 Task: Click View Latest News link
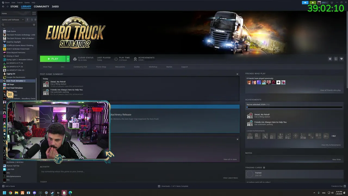[231, 178]
